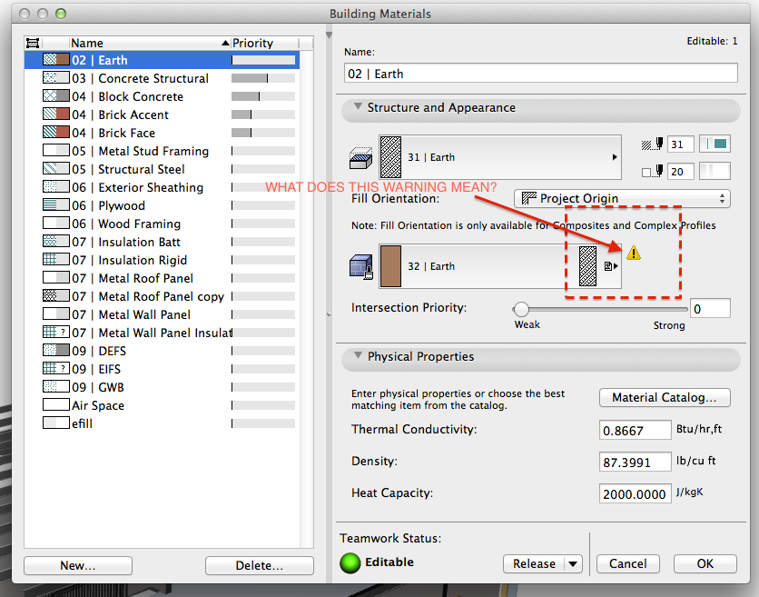Click the foreground pen number field 31
Viewport: 759px width, 597px height.
pyautogui.click(x=680, y=144)
